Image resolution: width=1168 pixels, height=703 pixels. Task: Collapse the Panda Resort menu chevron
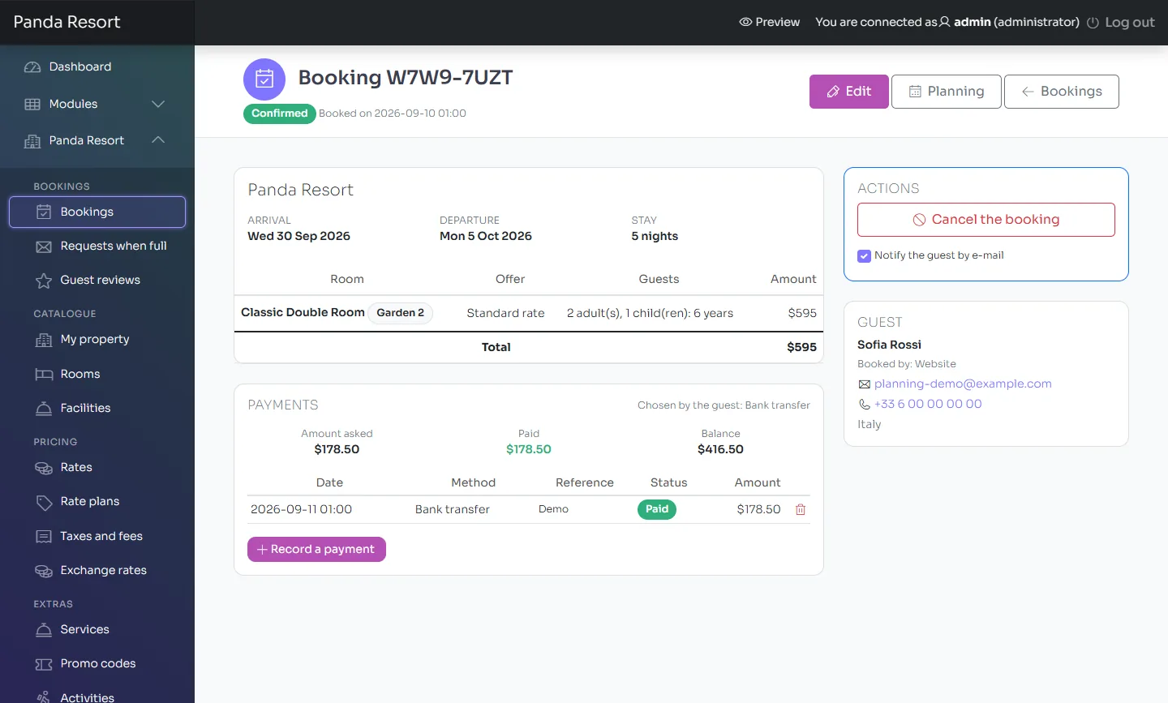click(158, 140)
